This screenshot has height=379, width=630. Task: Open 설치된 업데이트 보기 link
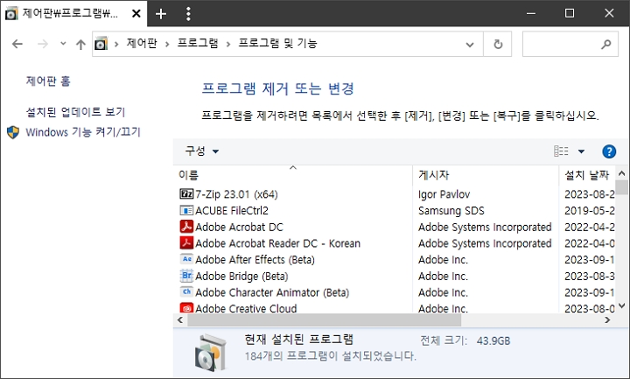click(75, 112)
